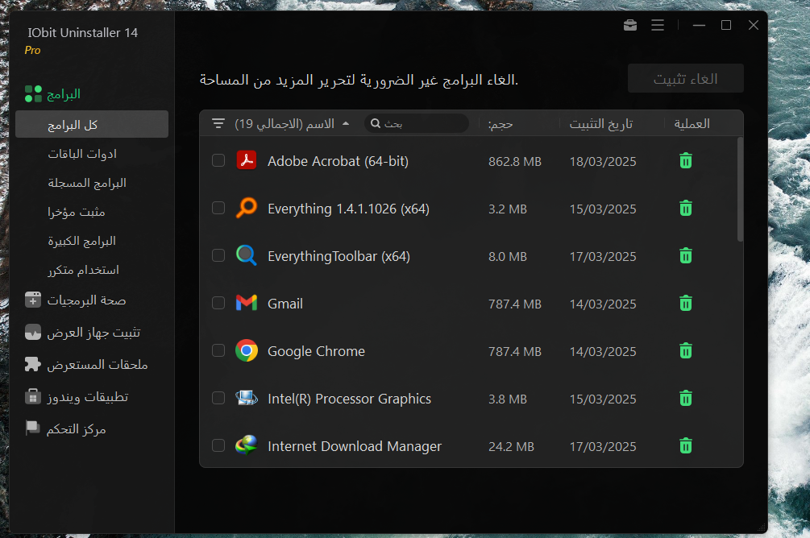The height and width of the screenshot is (538, 810).
Task: Open the filter list icon in table header
Action: coord(218,124)
